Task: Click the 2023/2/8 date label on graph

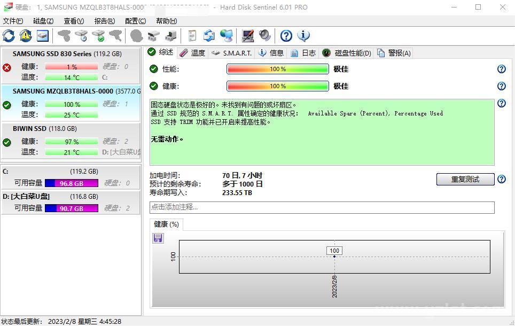Action: pos(334,286)
